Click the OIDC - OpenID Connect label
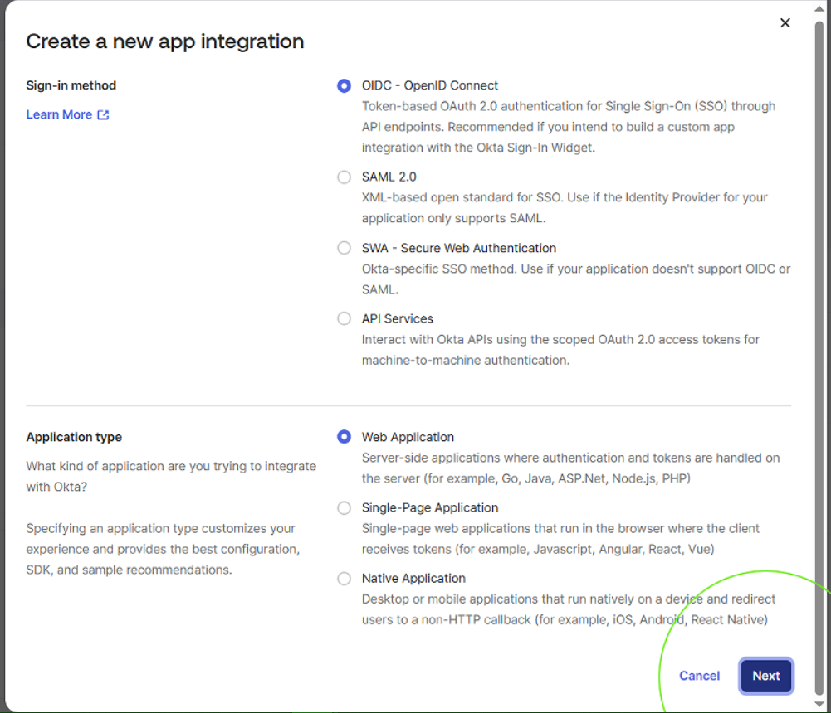This screenshot has width=831, height=713. (430, 85)
